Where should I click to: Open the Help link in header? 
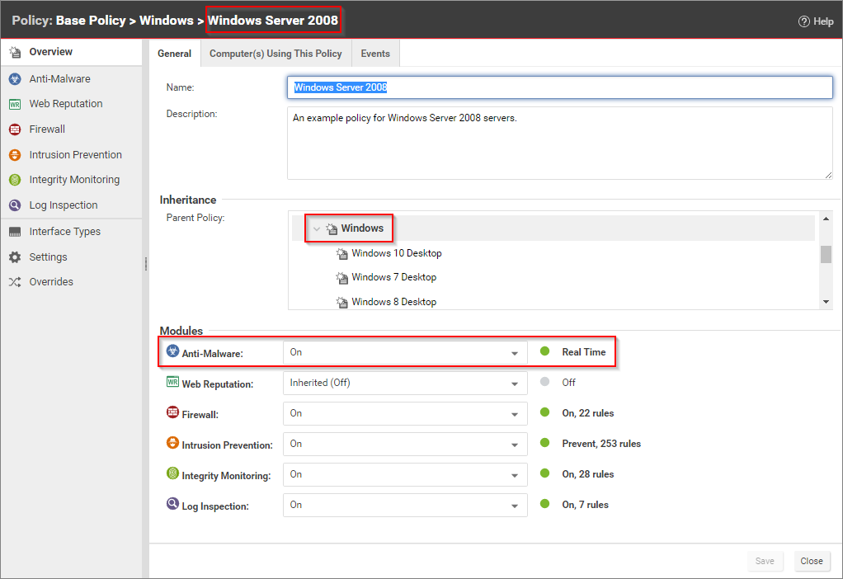click(x=816, y=21)
